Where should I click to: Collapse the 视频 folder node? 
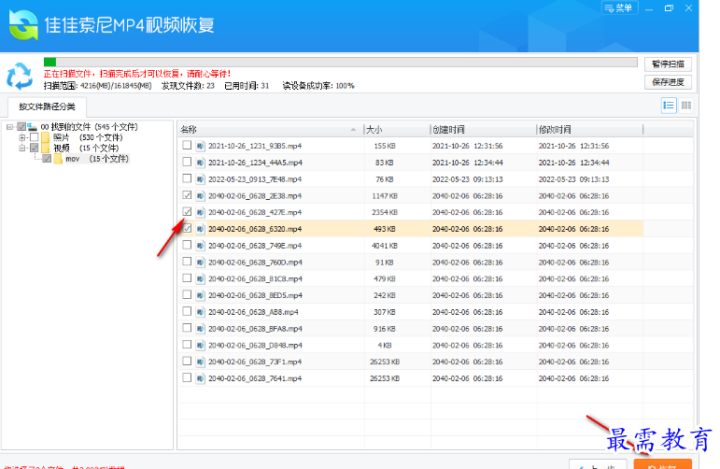coord(21,148)
